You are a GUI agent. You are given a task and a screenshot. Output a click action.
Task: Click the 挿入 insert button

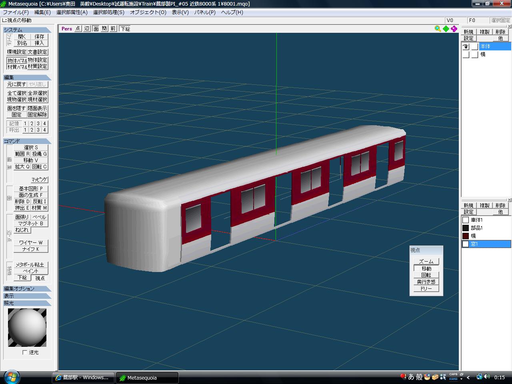(39, 43)
